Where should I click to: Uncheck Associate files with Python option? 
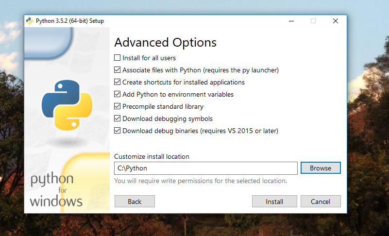(x=117, y=70)
